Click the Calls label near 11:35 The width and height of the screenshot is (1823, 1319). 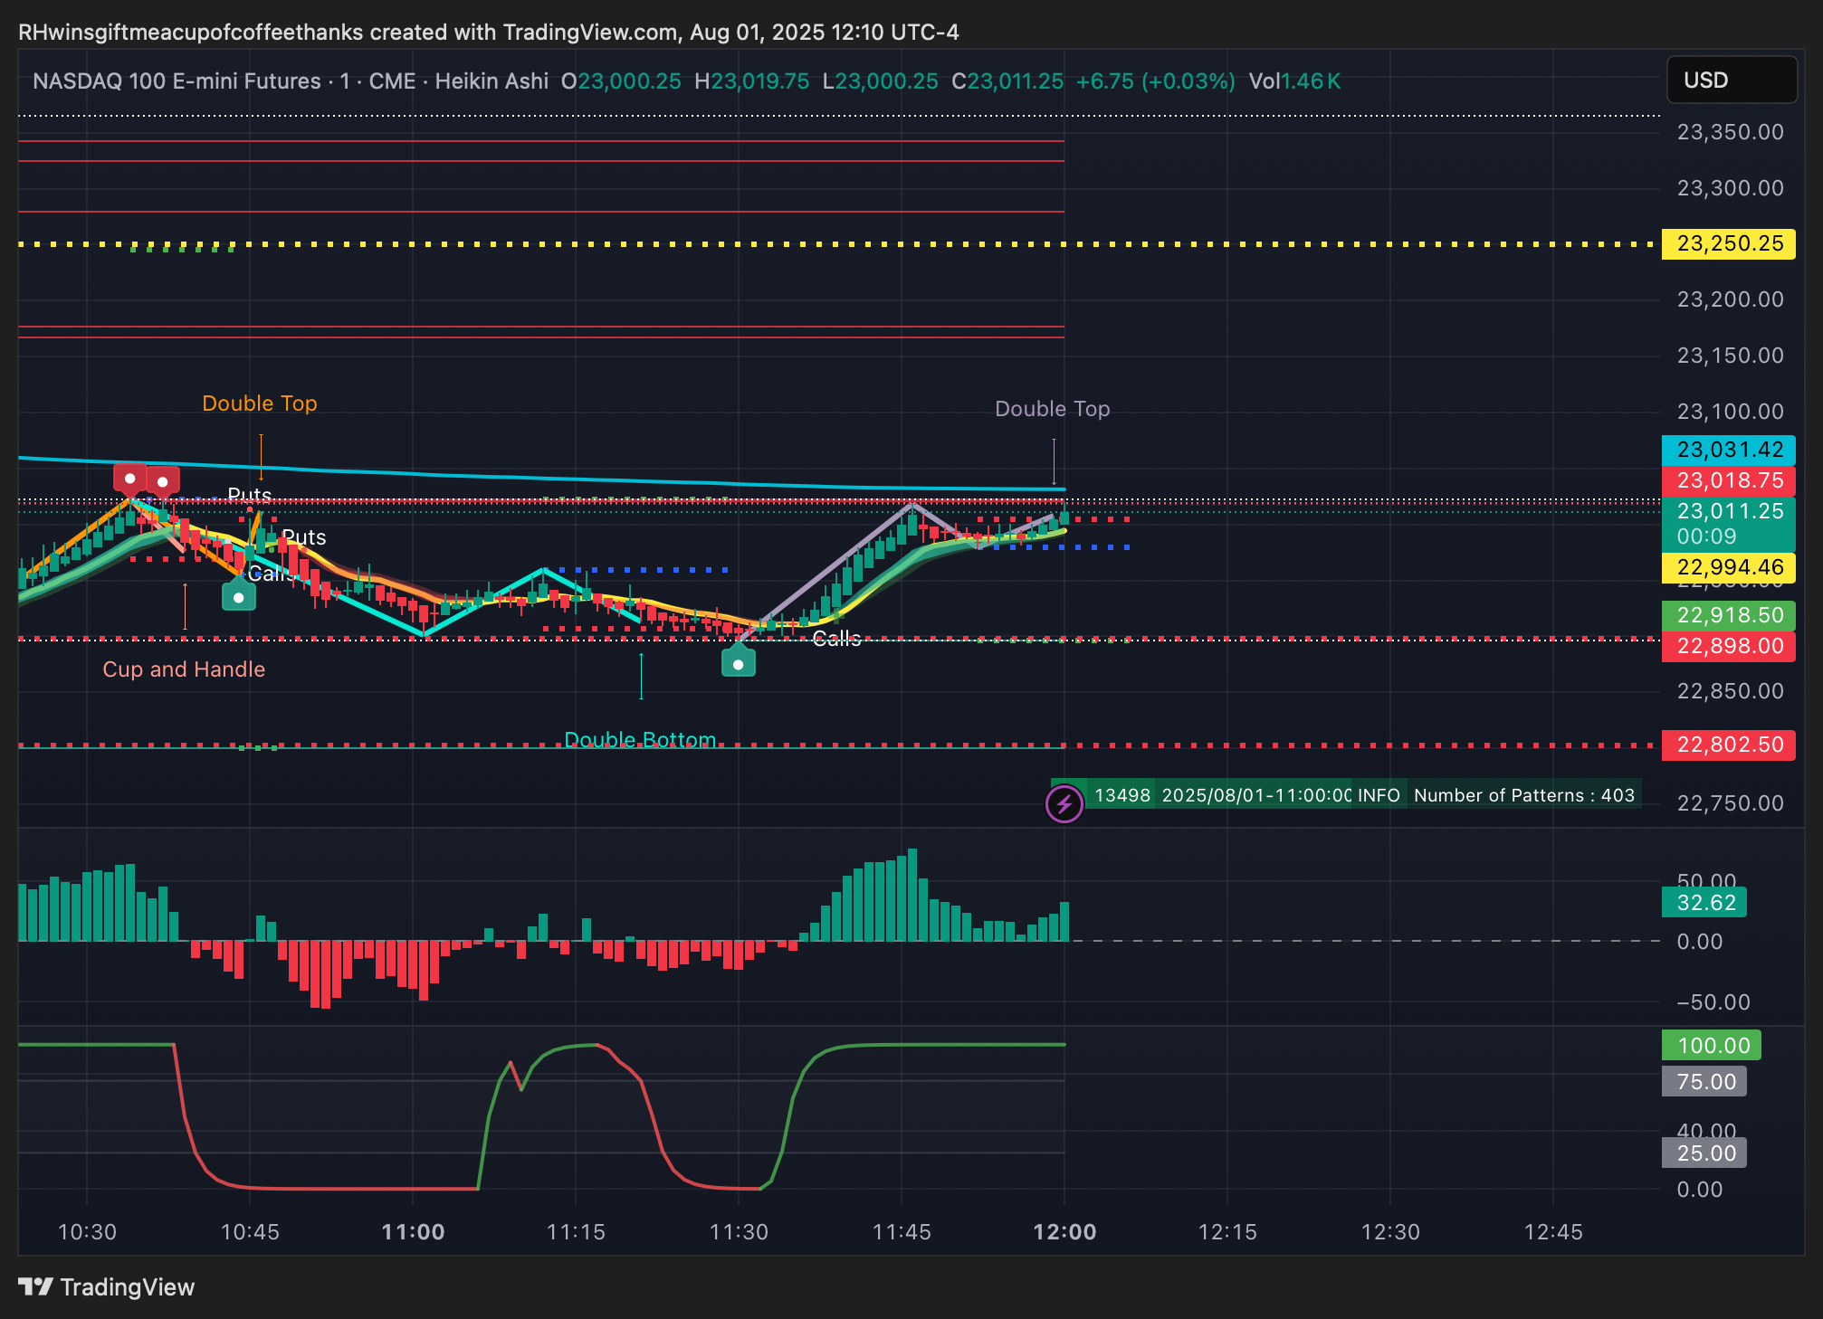click(x=837, y=639)
